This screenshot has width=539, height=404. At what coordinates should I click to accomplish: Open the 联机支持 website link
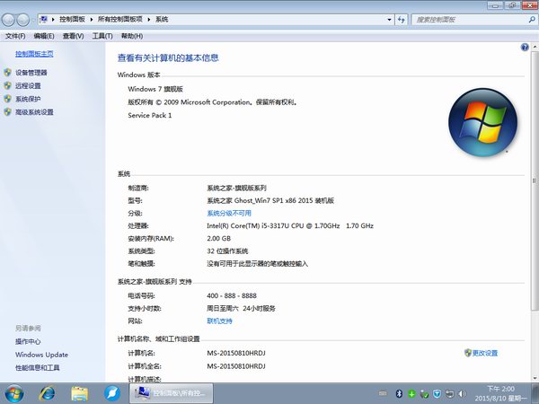pyautogui.click(x=219, y=320)
